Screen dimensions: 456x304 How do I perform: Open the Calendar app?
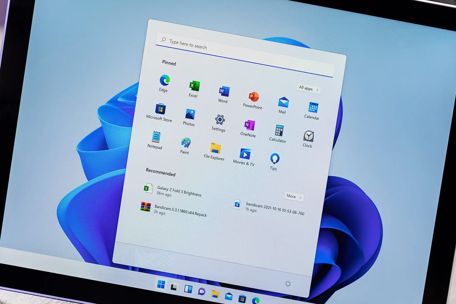click(312, 111)
